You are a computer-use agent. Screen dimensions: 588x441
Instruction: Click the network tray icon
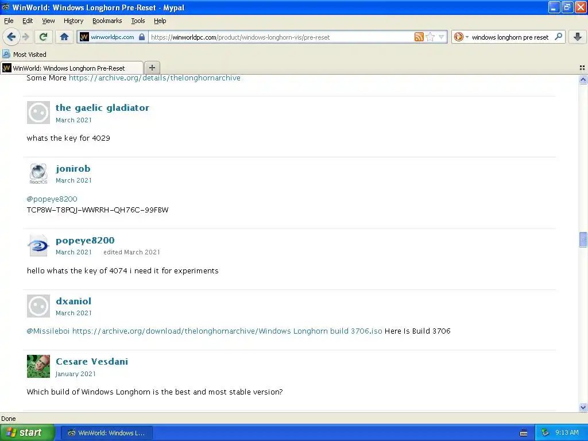[x=546, y=432]
